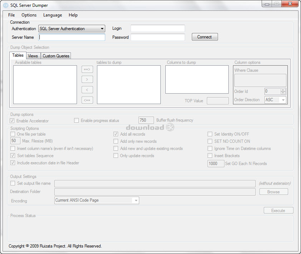The image size is (301, 254).
Task: Click the remove all tables left arrow button
Action: coord(87,100)
